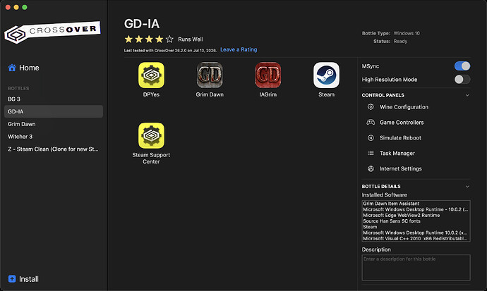The image size is (487, 291).
Task: Select the BG 3 bottle
Action: click(x=54, y=99)
